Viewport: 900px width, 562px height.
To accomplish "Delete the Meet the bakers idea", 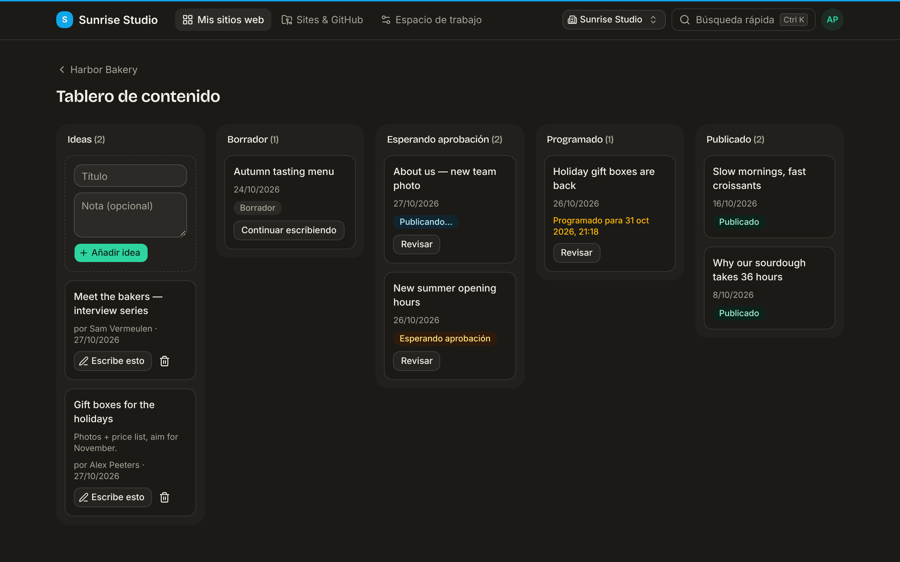I will [x=165, y=361].
